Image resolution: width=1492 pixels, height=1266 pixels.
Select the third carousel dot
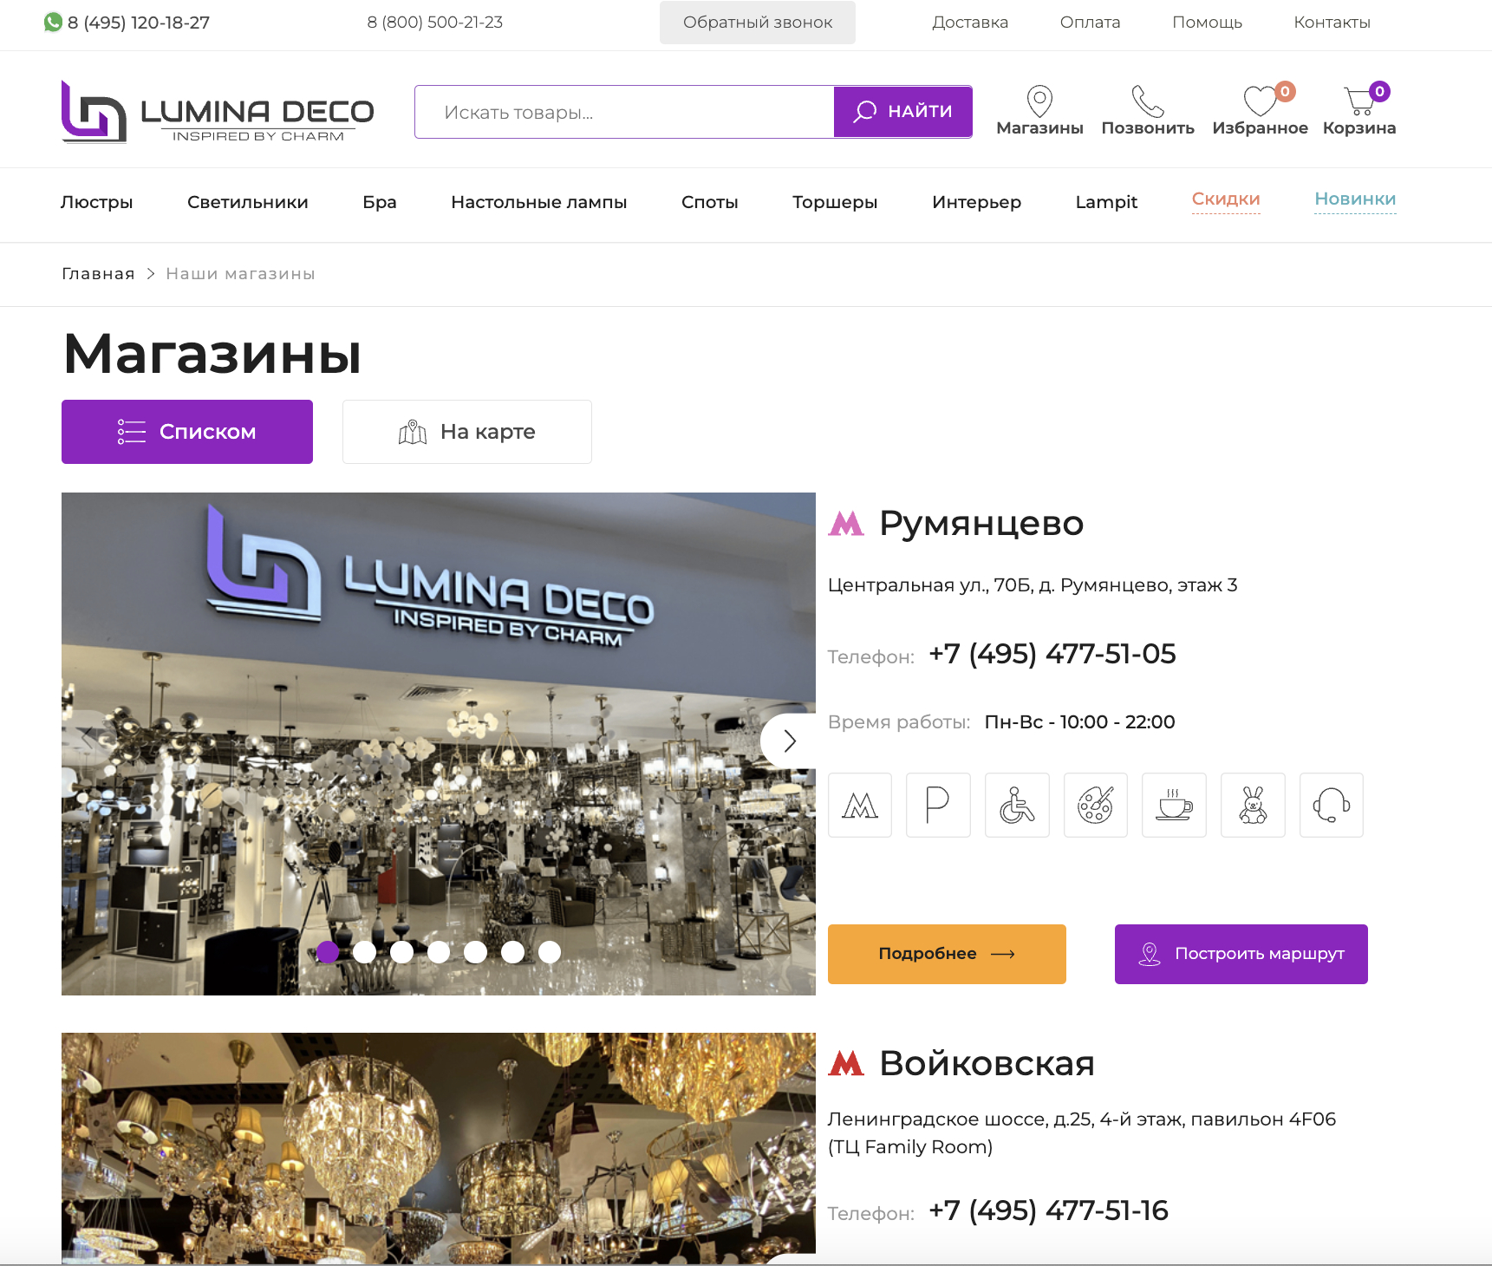[401, 952]
